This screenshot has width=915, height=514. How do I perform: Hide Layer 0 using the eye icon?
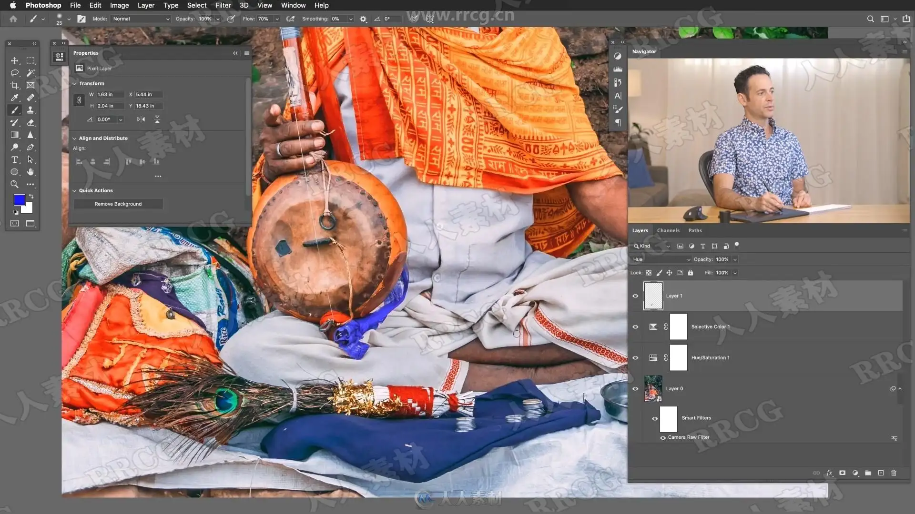coord(635,389)
